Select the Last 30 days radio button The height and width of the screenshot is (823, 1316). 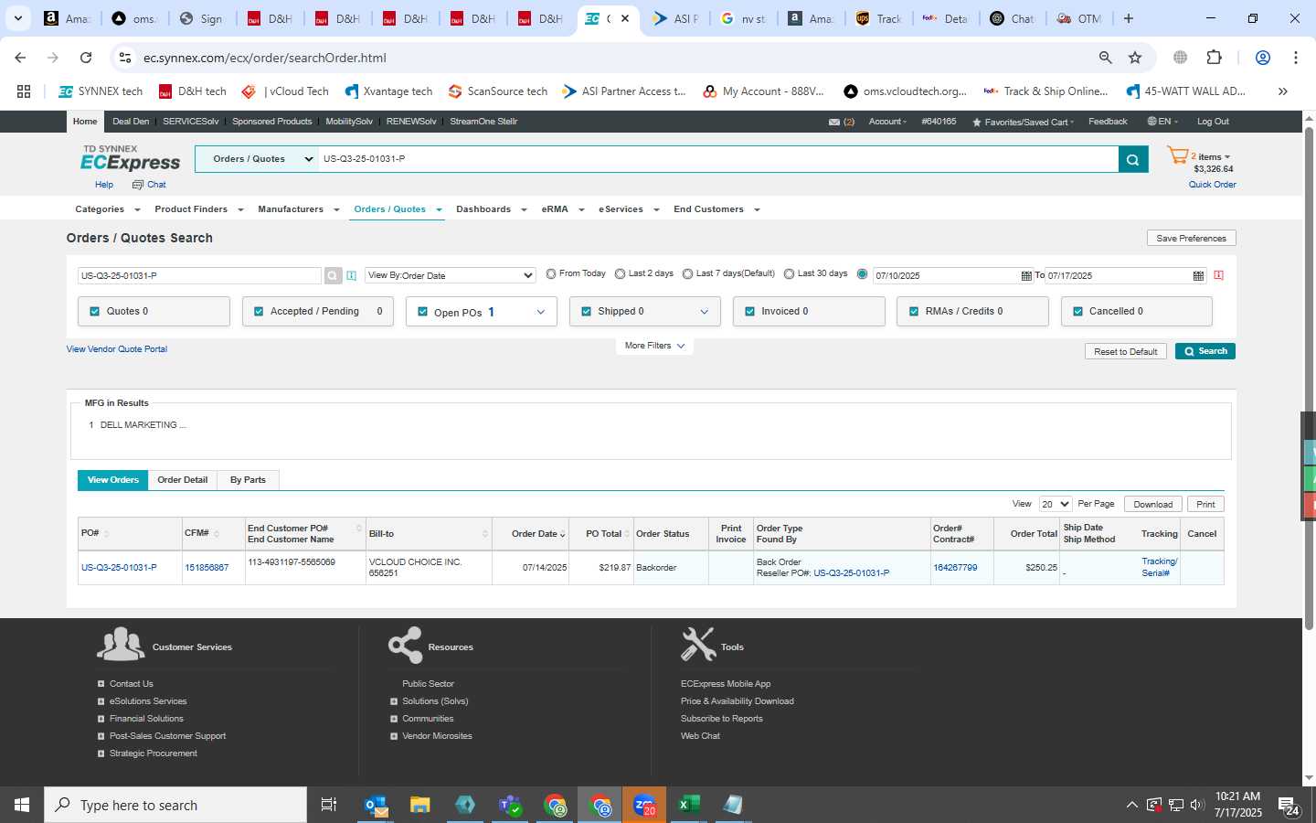click(789, 274)
